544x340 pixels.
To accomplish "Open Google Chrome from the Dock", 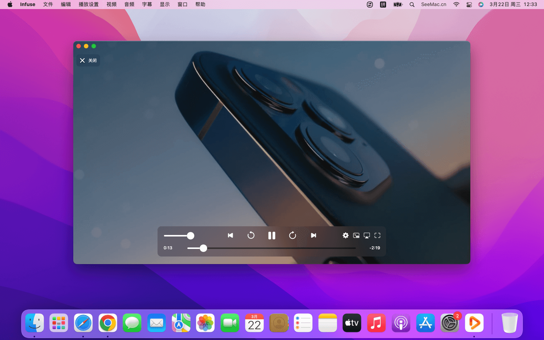I will [108, 323].
